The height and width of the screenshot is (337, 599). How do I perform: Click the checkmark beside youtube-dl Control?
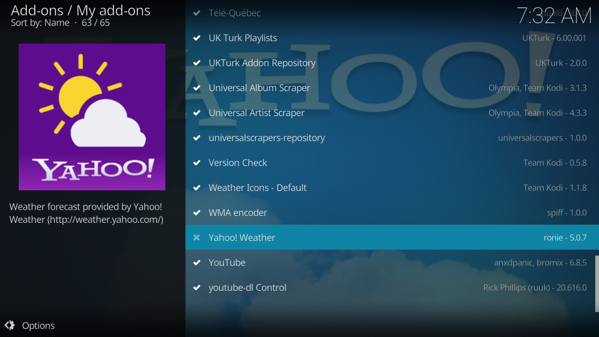coord(197,288)
